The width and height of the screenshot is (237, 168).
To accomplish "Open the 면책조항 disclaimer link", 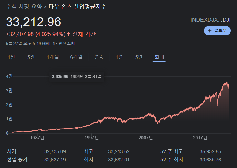I will click(x=67, y=44).
